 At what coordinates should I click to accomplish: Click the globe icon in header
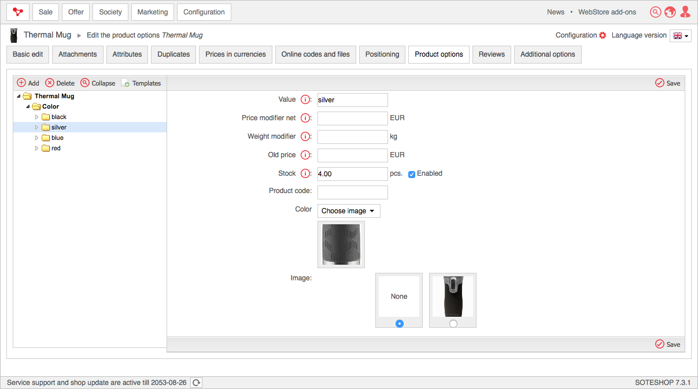670,12
